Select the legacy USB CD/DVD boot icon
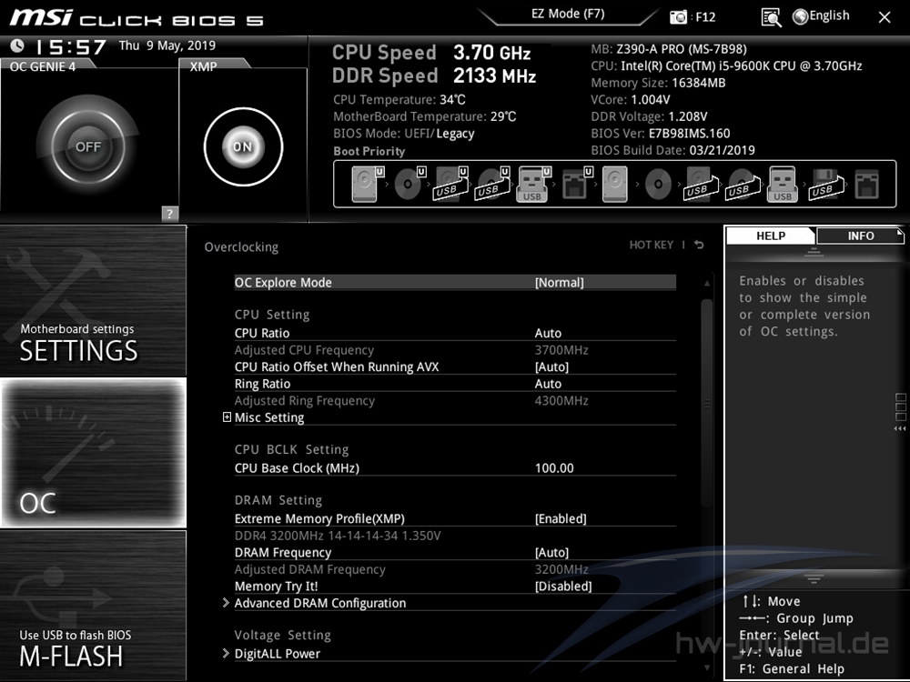910x682 pixels. pyautogui.click(x=743, y=184)
